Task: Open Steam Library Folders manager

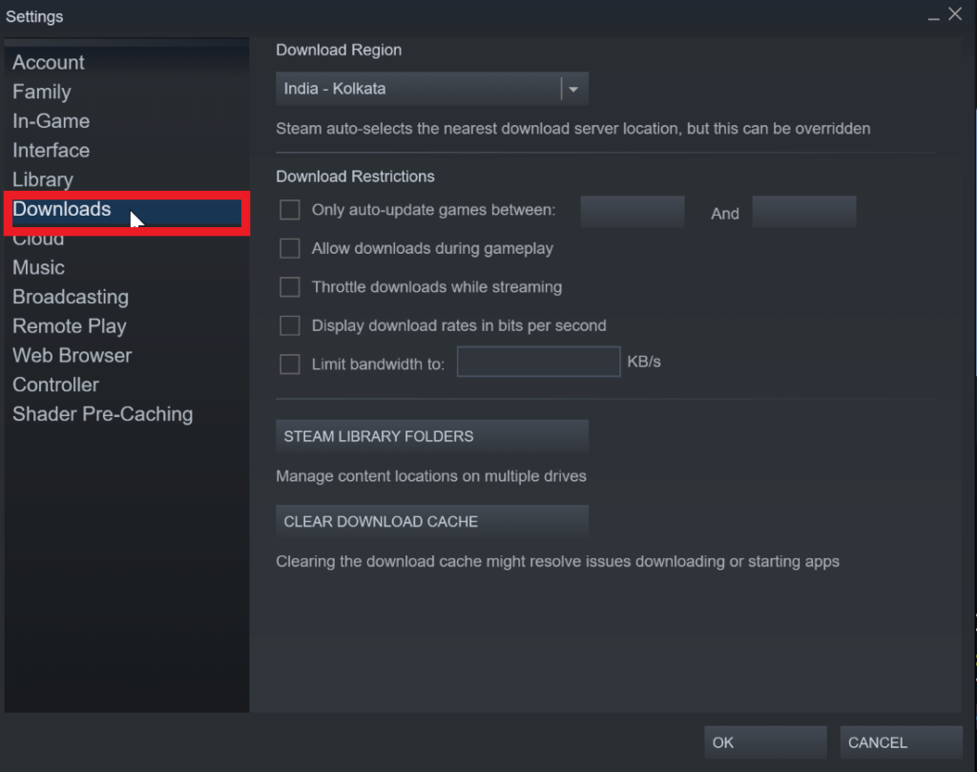Action: point(431,436)
